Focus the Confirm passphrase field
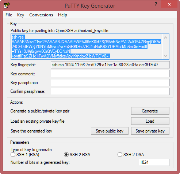Viewport: 180px width, 174px height. pos(110,91)
